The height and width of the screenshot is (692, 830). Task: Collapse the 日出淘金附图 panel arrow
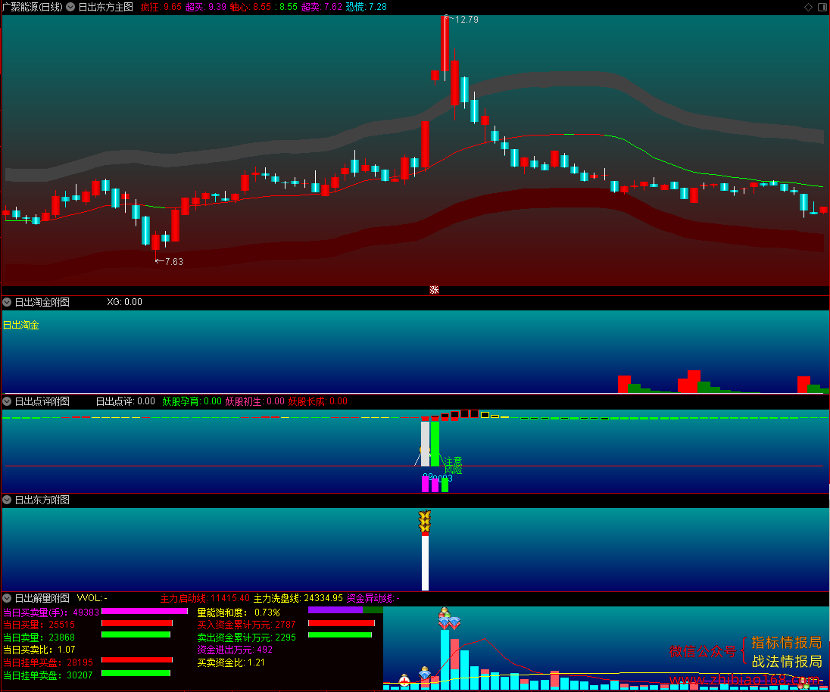point(7,302)
